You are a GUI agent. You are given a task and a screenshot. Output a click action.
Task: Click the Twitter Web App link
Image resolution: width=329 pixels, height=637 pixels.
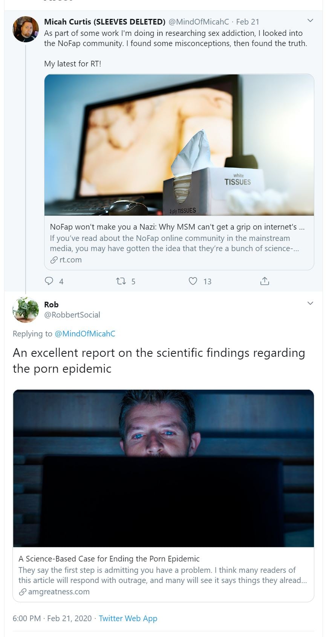128,618
